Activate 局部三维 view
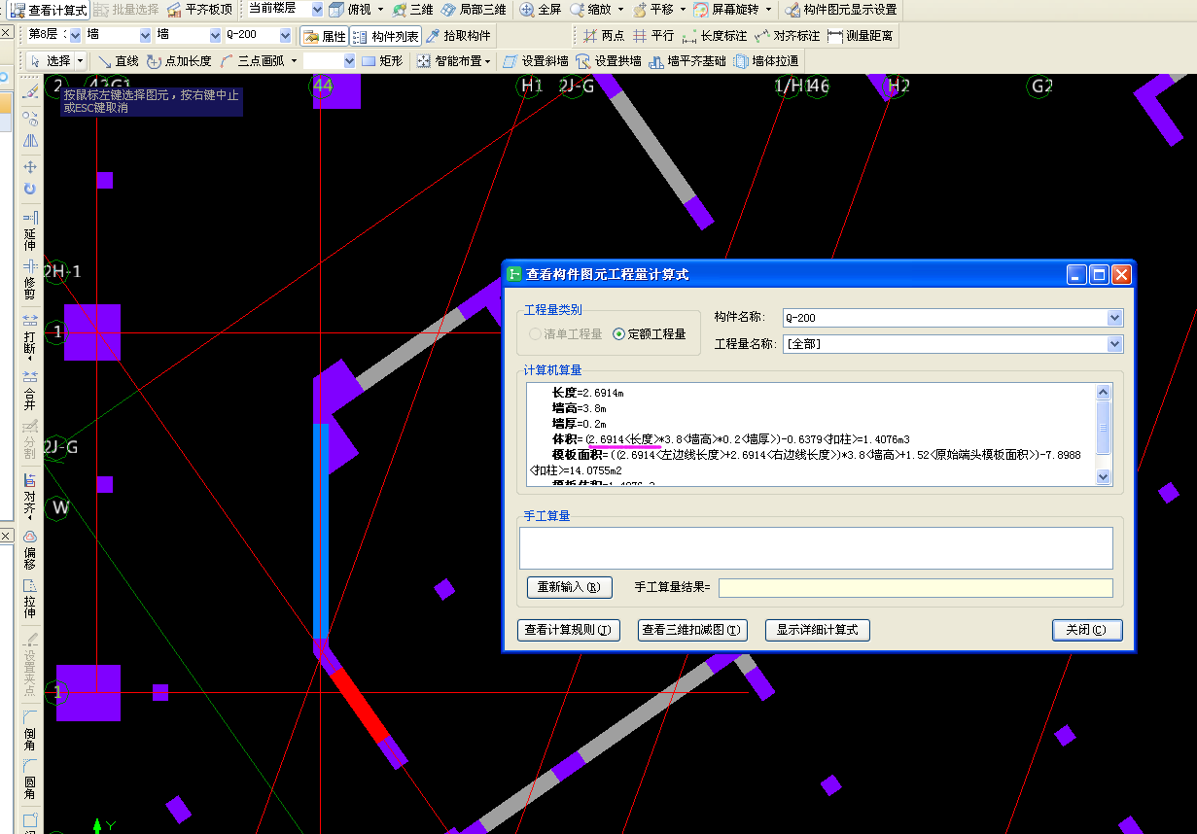This screenshot has width=1197, height=834. pos(473,10)
